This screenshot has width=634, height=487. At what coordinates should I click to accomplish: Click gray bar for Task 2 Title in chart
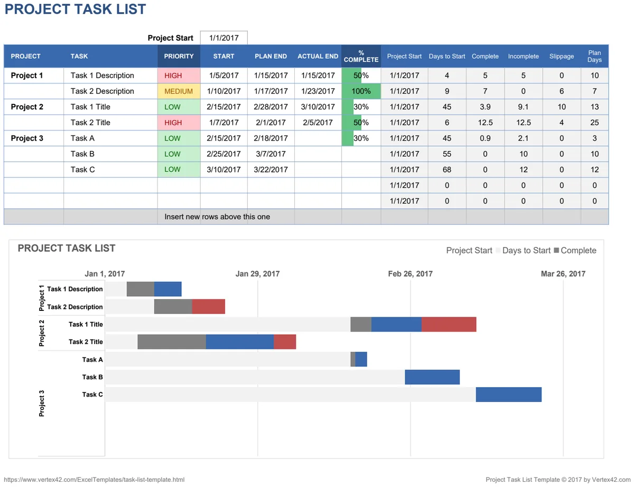coord(172,342)
